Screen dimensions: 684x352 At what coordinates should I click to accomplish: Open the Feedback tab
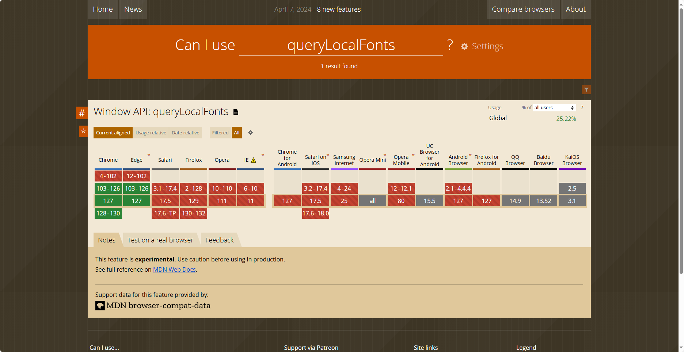click(220, 240)
